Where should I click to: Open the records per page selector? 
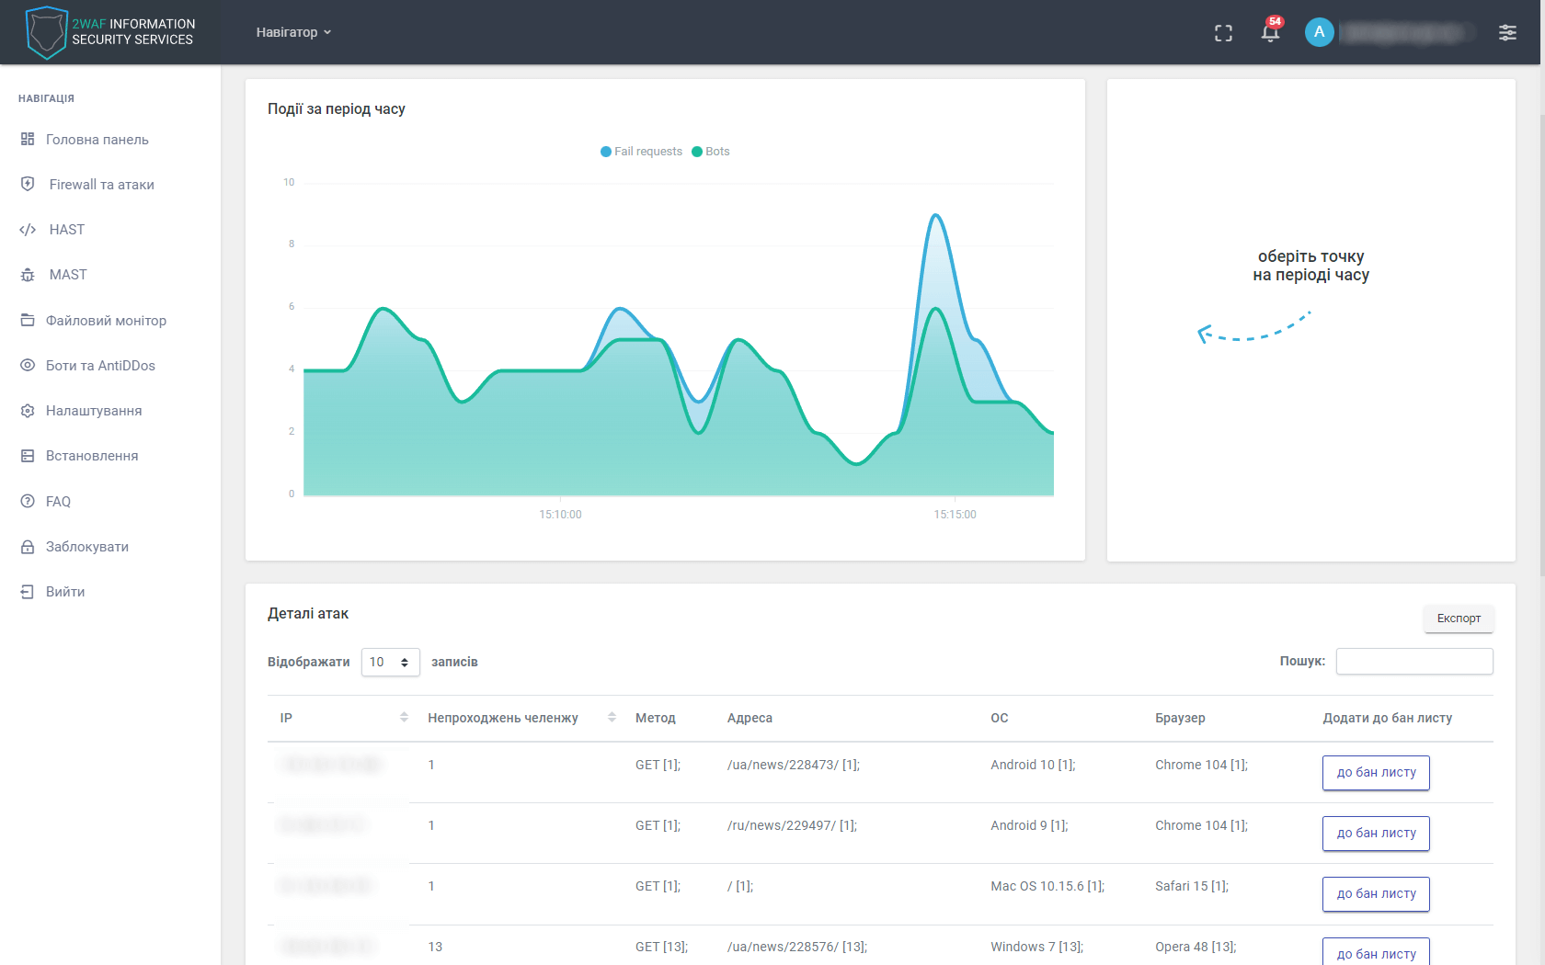point(390,662)
